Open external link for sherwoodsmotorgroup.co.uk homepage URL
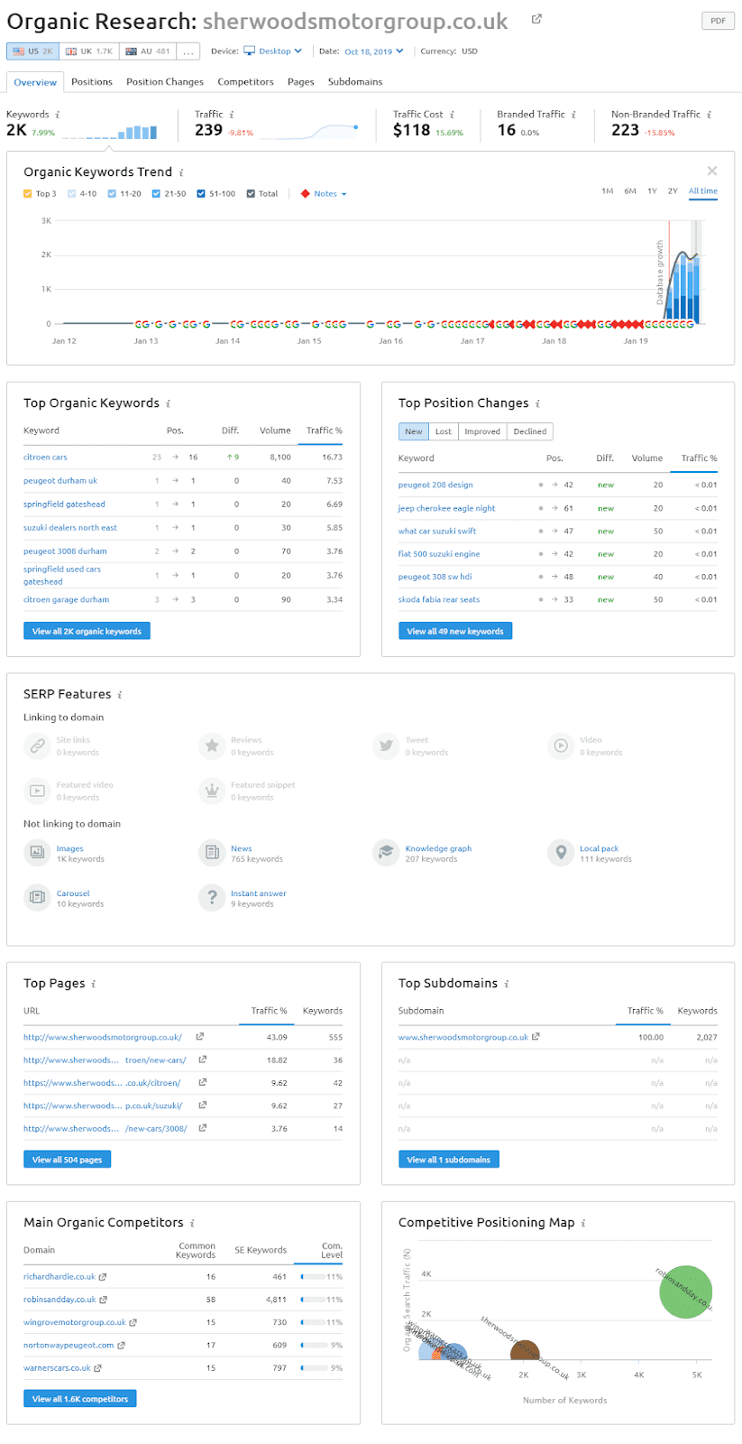Viewport: 742px width, 1444px height. (199, 1037)
